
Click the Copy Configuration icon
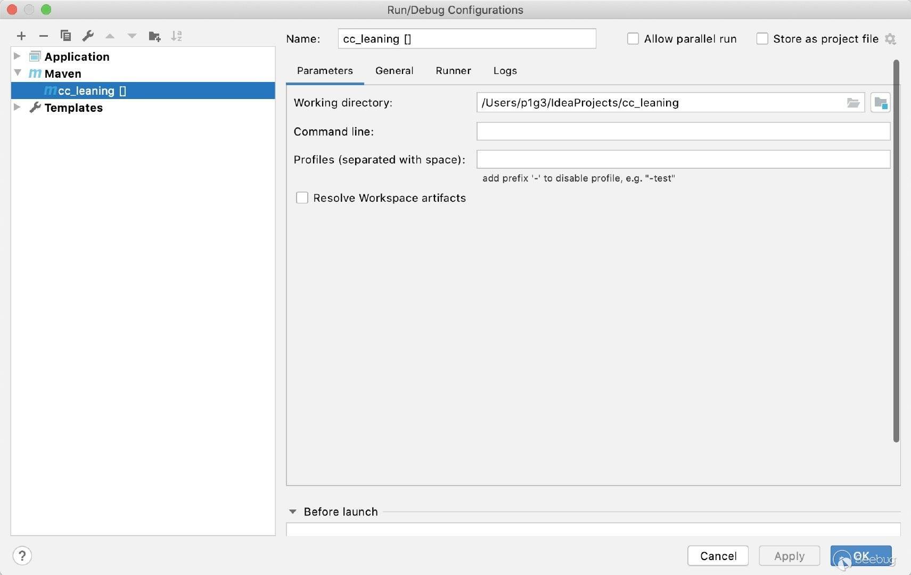66,36
